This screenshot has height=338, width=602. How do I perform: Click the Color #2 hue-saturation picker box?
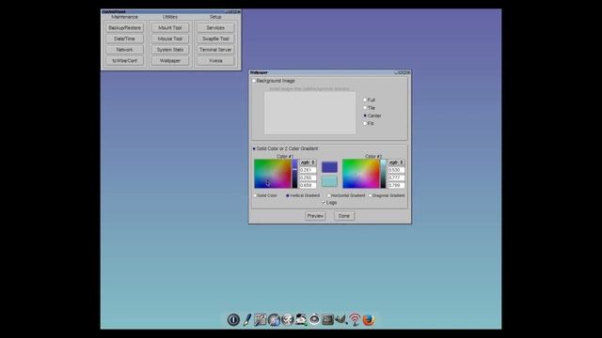[360, 174]
